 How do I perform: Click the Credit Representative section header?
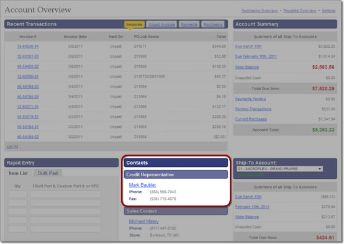tap(176, 174)
